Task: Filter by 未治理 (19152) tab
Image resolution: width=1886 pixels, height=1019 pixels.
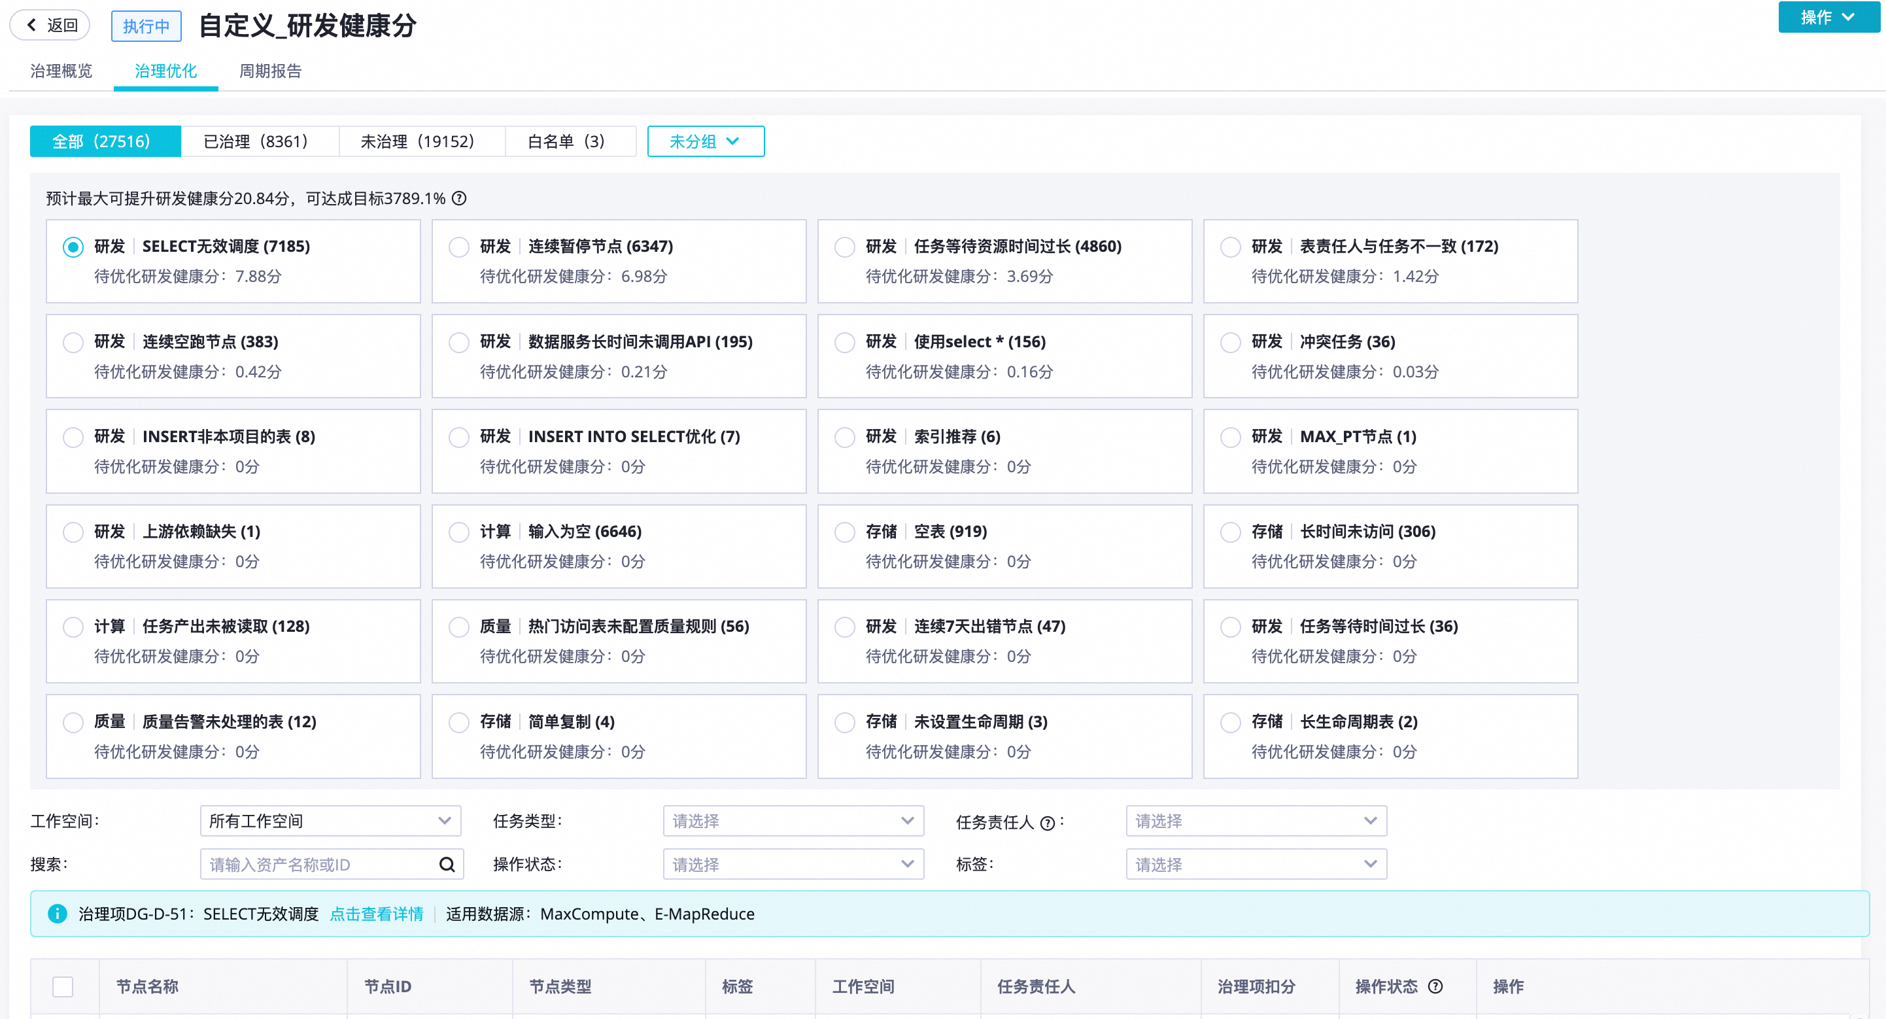Action: click(422, 141)
